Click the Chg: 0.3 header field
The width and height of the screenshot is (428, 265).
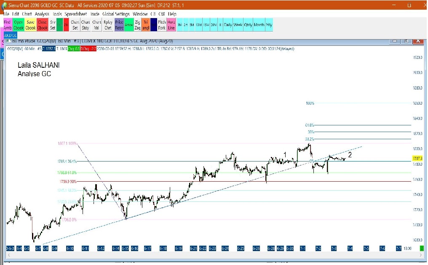74,49
